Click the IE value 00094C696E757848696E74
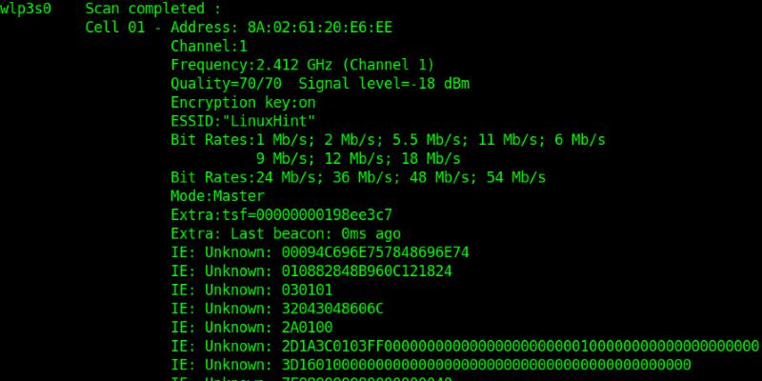 [375, 252]
